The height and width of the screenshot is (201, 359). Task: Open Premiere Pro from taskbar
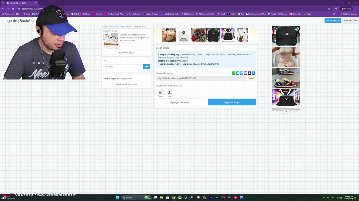[211, 198]
